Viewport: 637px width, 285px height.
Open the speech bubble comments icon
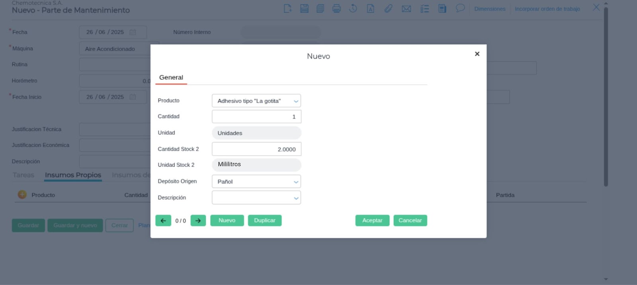pos(460,8)
